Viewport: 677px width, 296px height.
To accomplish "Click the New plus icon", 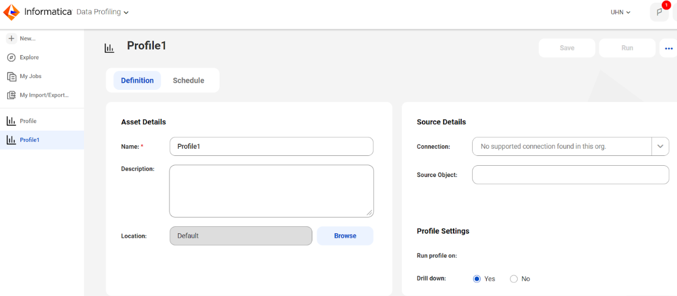I will pos(11,39).
